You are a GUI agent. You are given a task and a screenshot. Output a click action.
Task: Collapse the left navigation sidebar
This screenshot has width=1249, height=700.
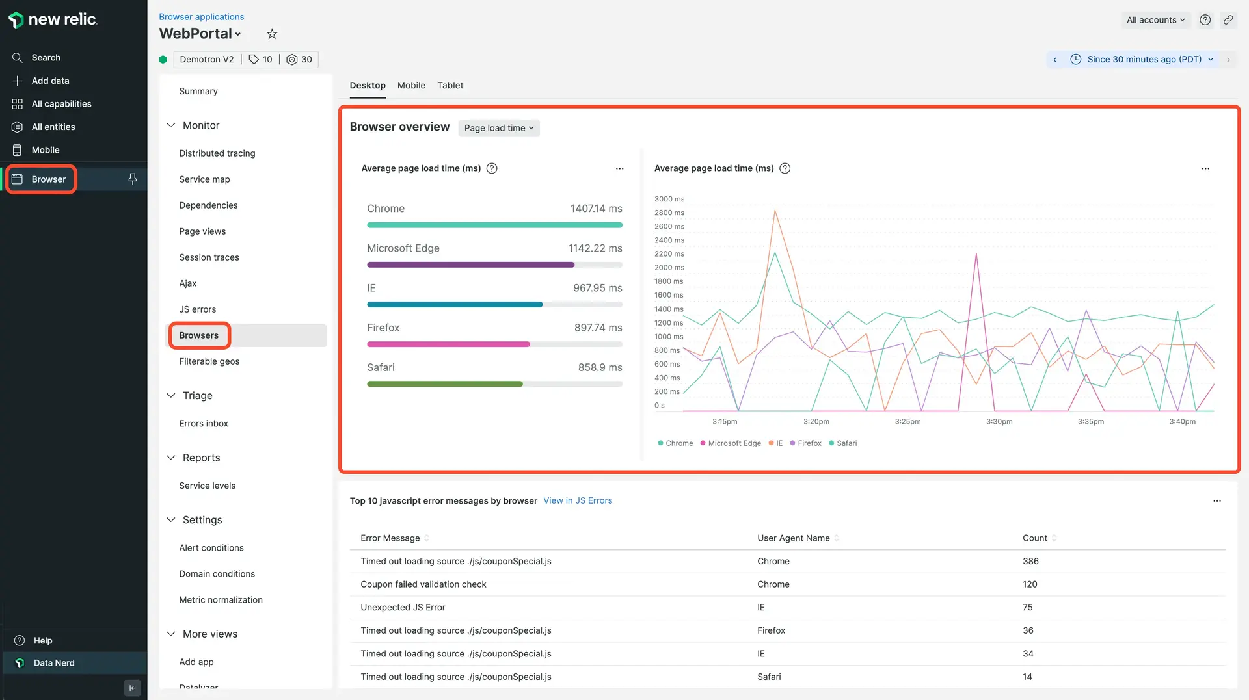[x=132, y=688]
